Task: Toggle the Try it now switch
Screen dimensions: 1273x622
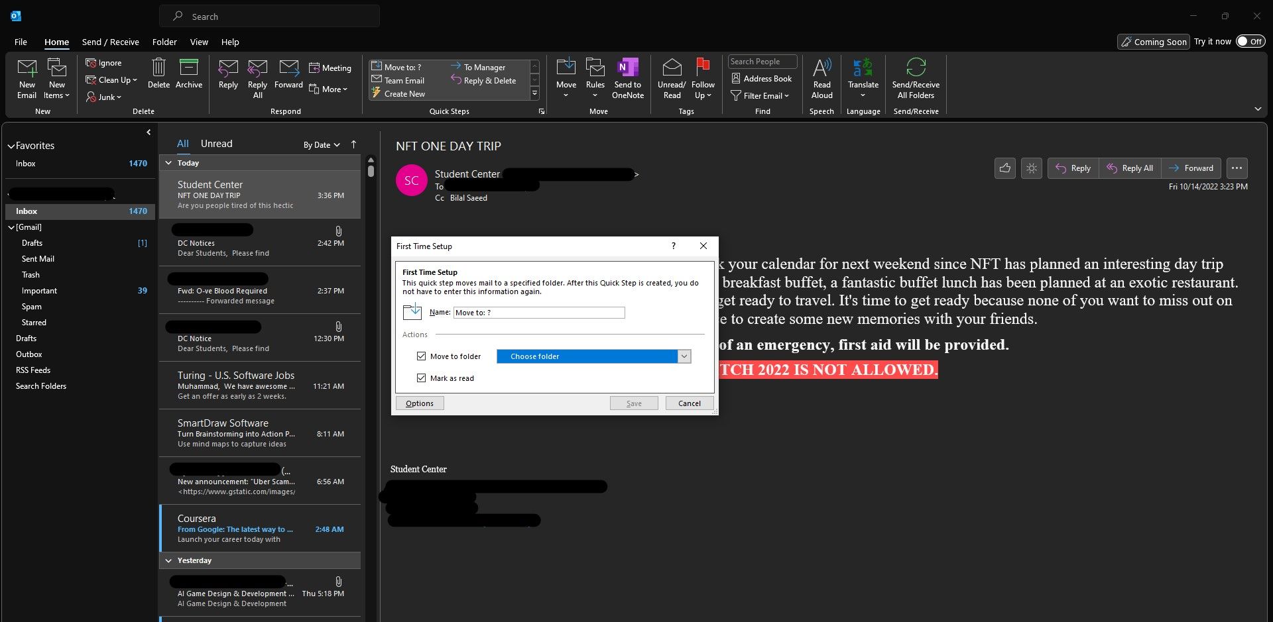Action: [1250, 41]
